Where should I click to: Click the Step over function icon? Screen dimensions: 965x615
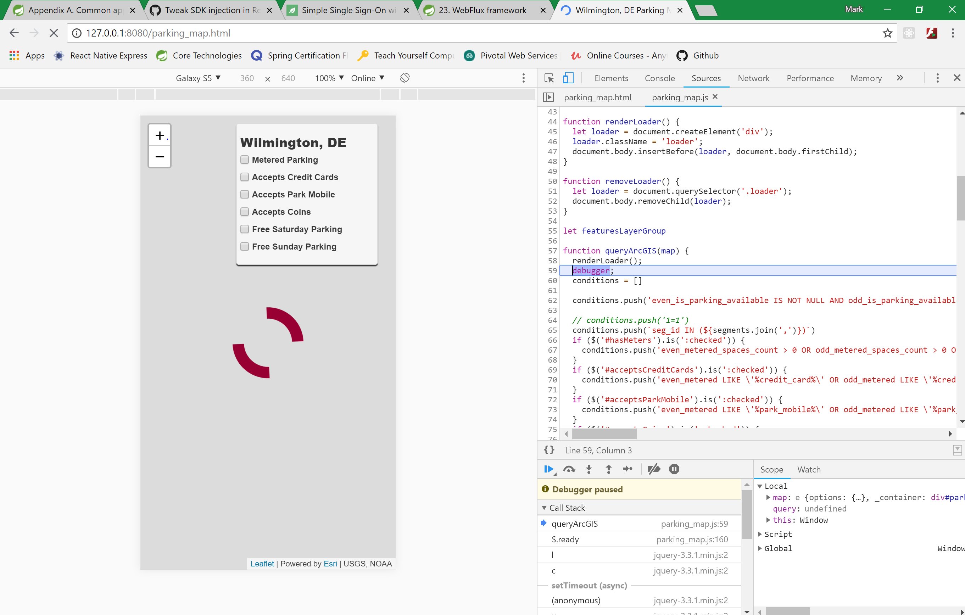(569, 469)
